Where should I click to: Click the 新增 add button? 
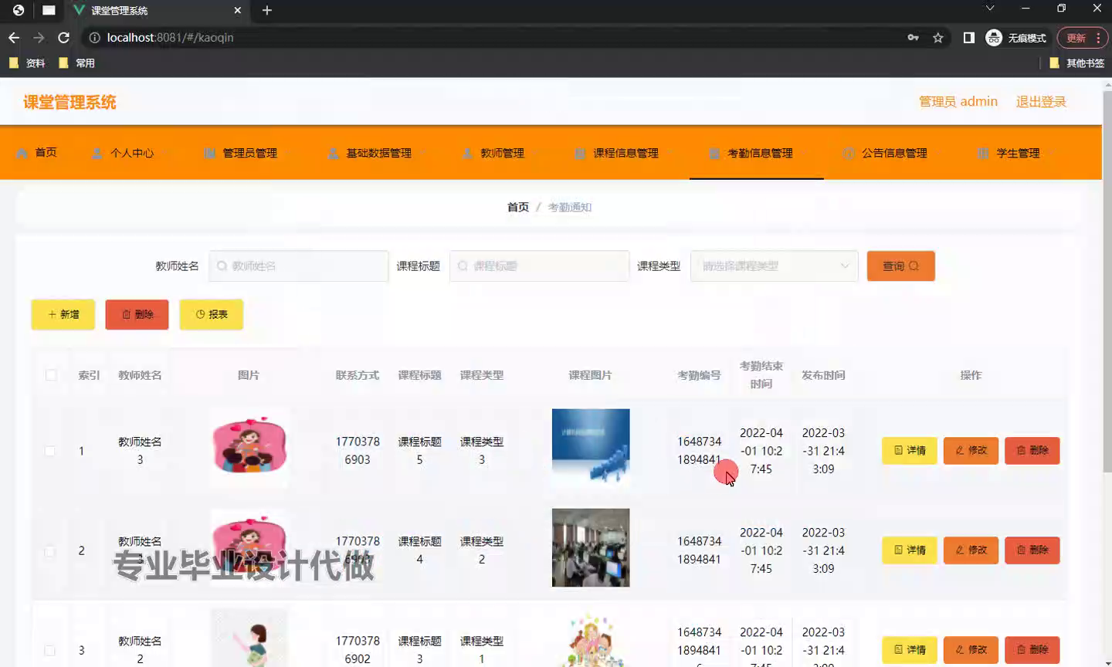(x=63, y=314)
